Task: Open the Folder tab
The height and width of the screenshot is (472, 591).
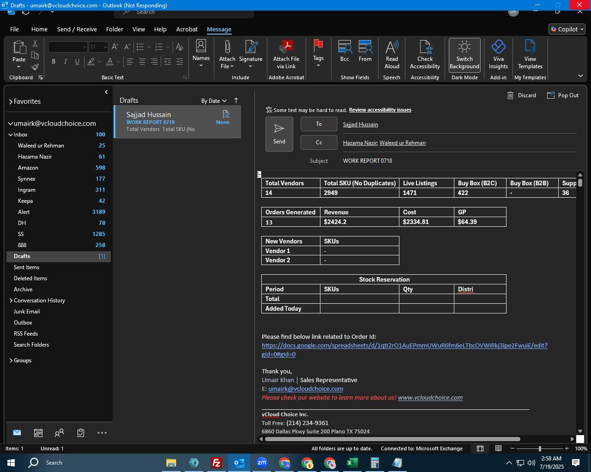Action: 115,29
